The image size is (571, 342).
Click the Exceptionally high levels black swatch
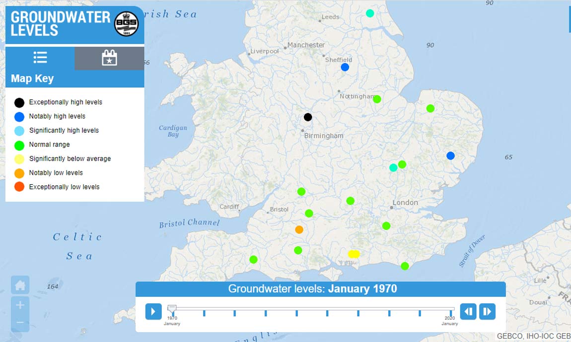click(x=19, y=103)
